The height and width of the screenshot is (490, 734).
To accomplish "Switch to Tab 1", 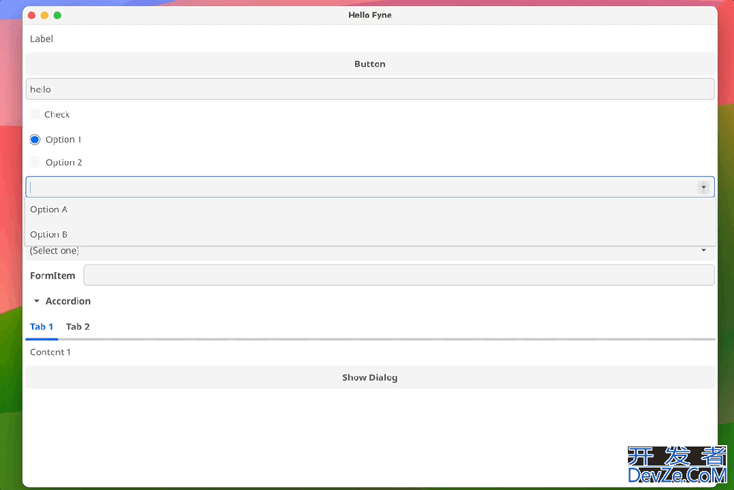I will pyautogui.click(x=41, y=326).
